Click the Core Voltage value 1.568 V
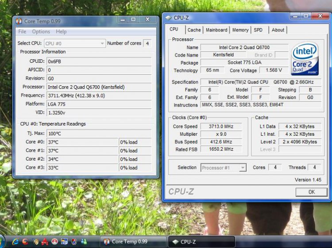 (x=274, y=70)
